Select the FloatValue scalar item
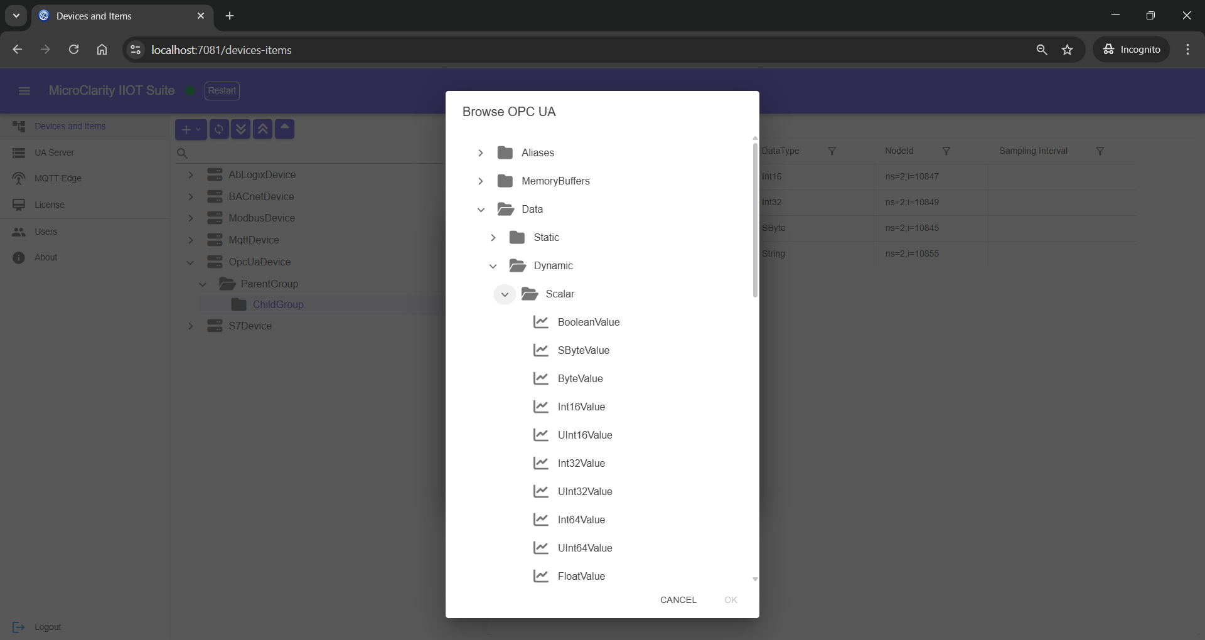This screenshot has height=640, width=1205. click(581, 576)
